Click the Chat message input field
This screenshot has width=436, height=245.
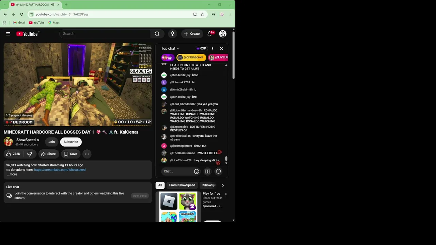(177, 171)
